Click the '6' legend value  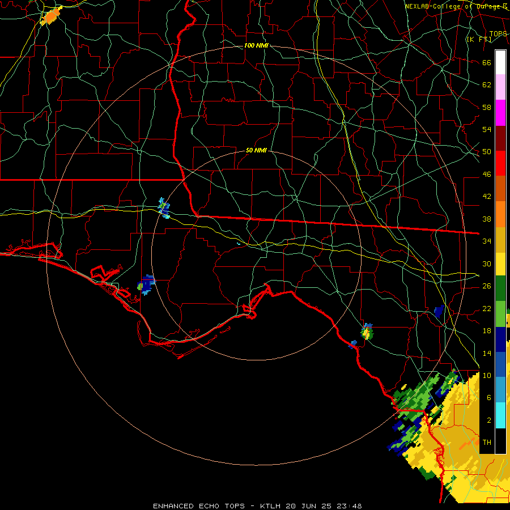click(x=488, y=397)
